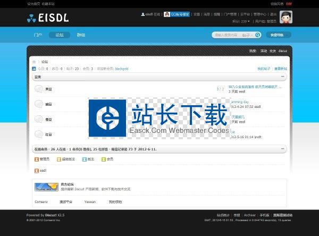
Task: Click the home icon in the breadcrumb
Action: point(35,62)
